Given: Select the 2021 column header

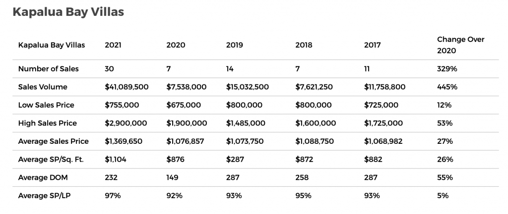Looking at the screenshot, I should click(113, 45).
